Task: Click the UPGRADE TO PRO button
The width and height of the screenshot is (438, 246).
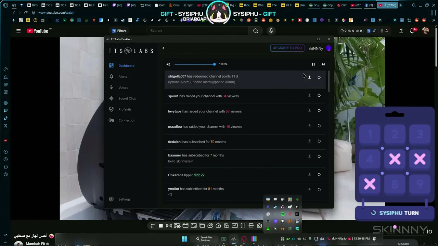Action: 287,48
